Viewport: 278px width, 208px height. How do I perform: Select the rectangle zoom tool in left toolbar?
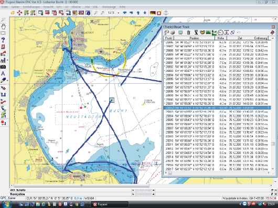pos(3,33)
